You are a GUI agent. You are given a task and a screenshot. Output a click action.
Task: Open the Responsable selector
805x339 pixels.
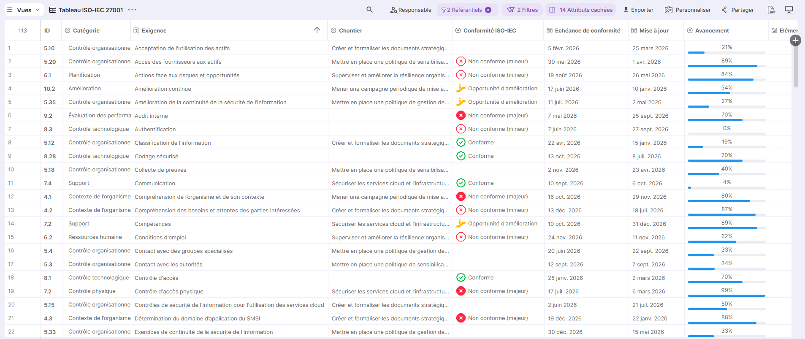[410, 10]
